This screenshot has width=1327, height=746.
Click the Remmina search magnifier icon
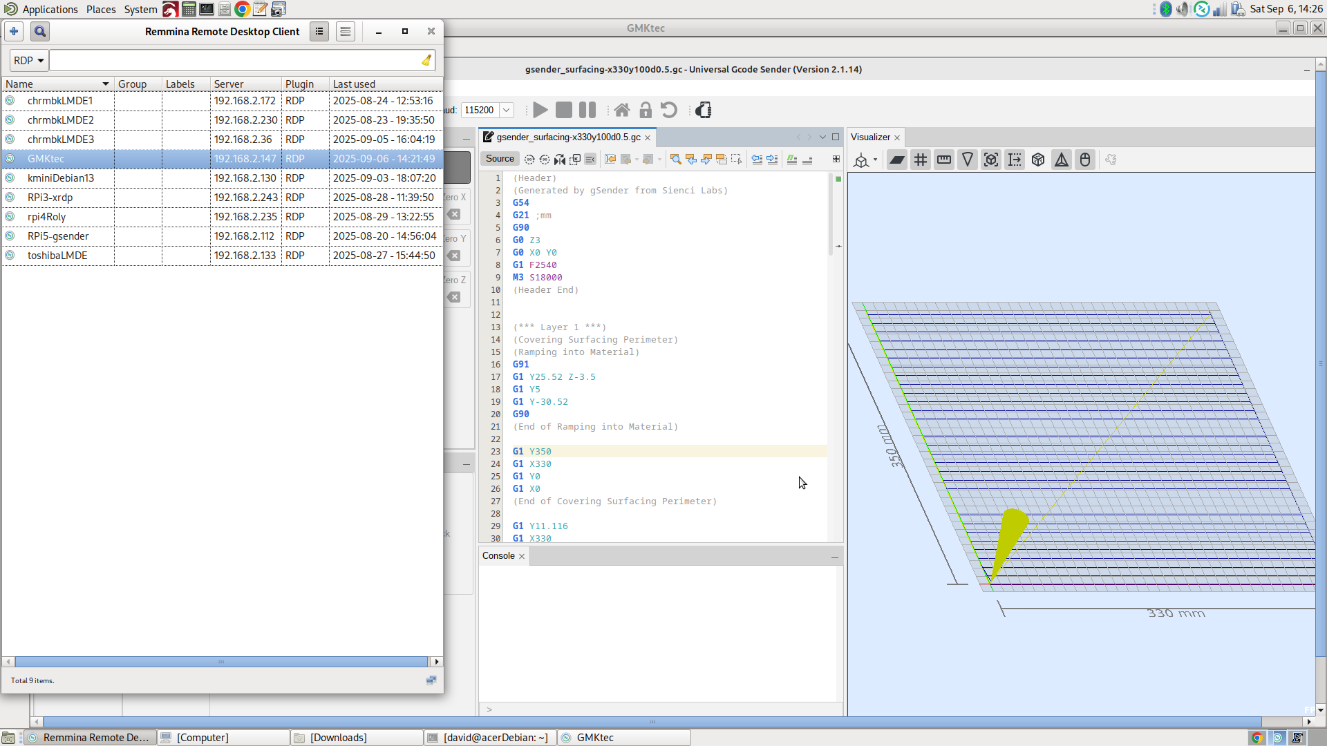(40, 31)
